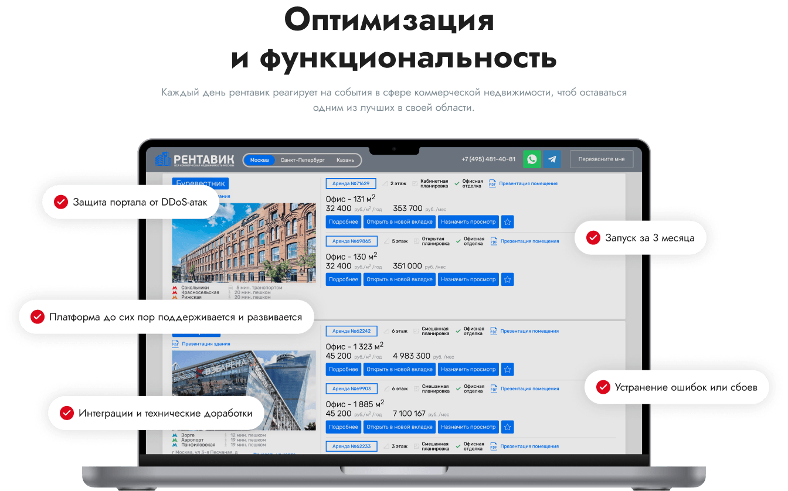Open Презентация помещения for Аренда №62233
The width and height of the screenshot is (788, 491).
click(529, 446)
